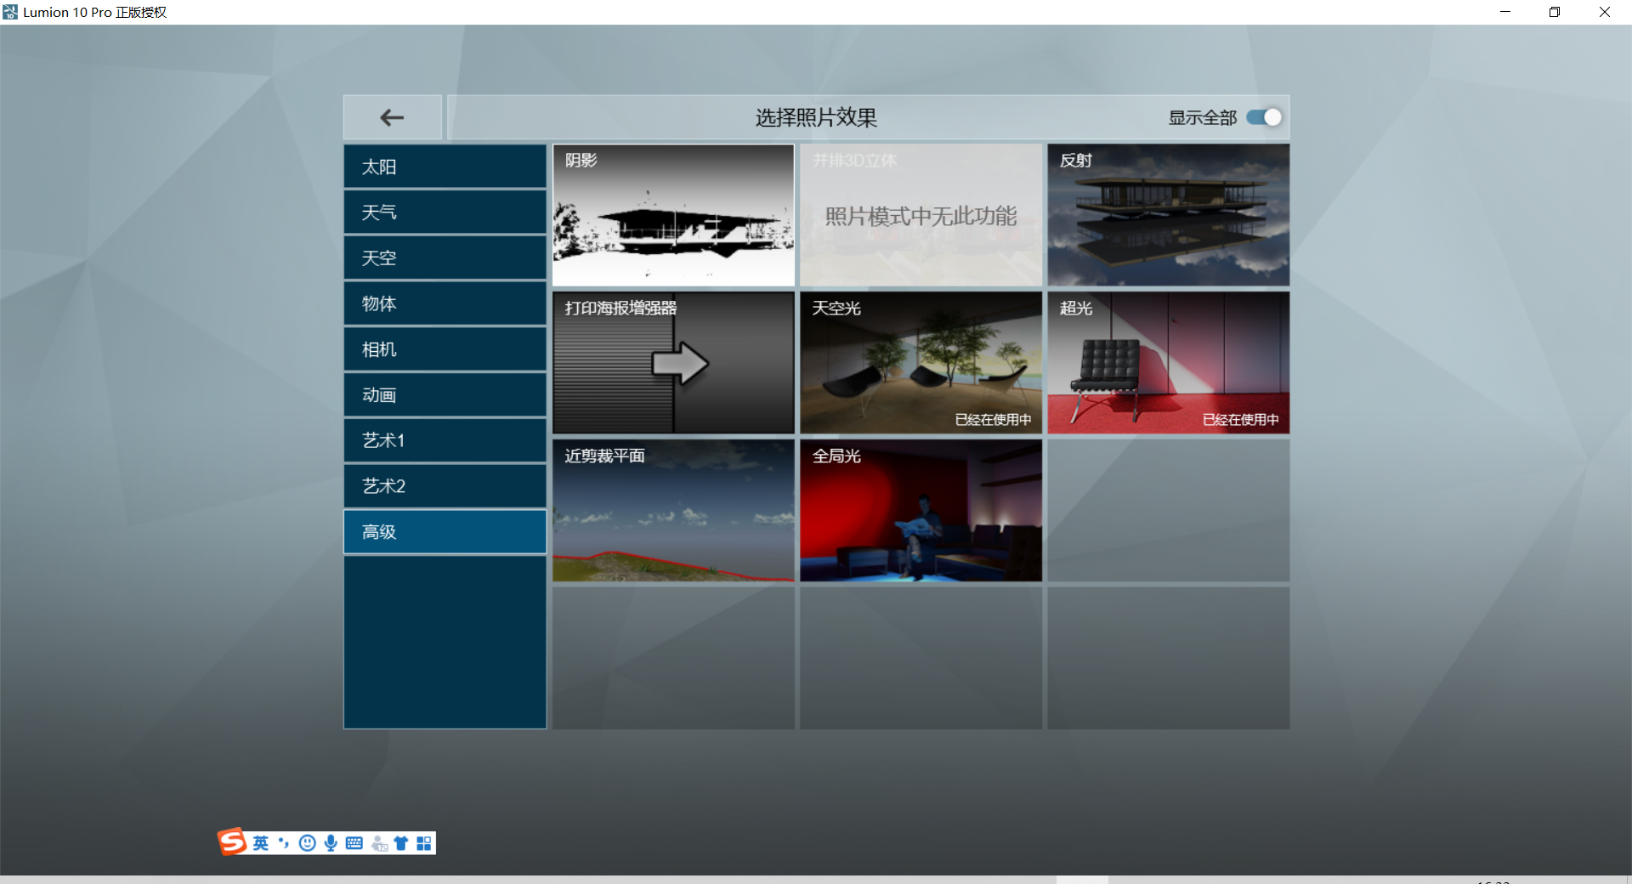
Task: Select the 艺术2 category
Action: 445,486
